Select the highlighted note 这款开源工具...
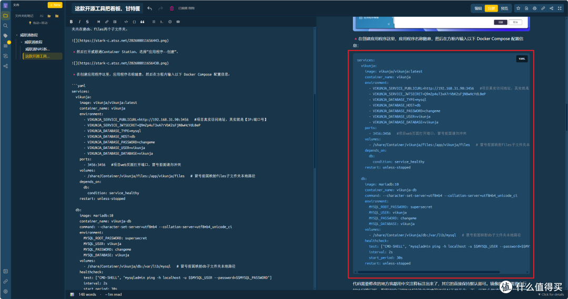The width and height of the screenshot is (568, 299). [43, 56]
